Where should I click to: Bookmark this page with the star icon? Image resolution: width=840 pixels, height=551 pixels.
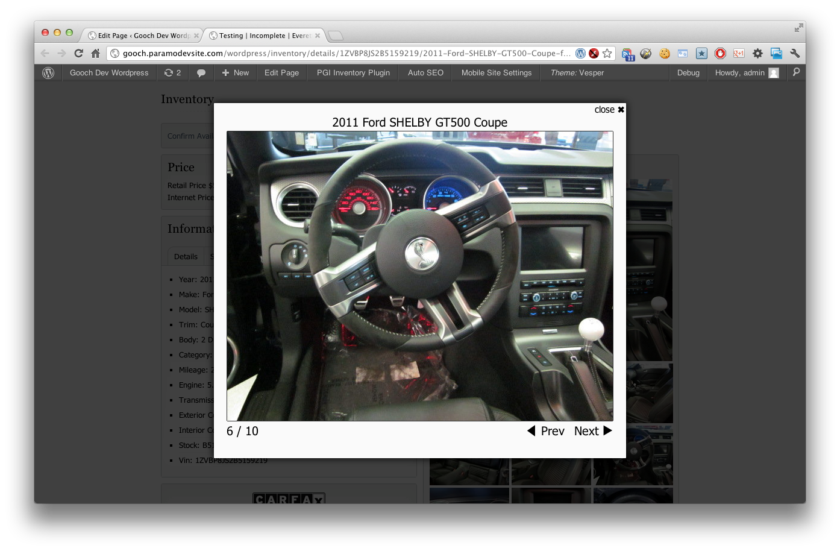[607, 54]
